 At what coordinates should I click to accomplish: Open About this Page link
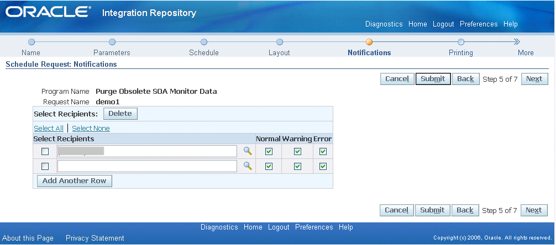[28, 238]
